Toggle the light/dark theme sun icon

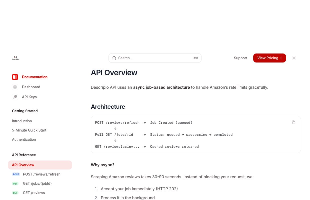[294, 58]
